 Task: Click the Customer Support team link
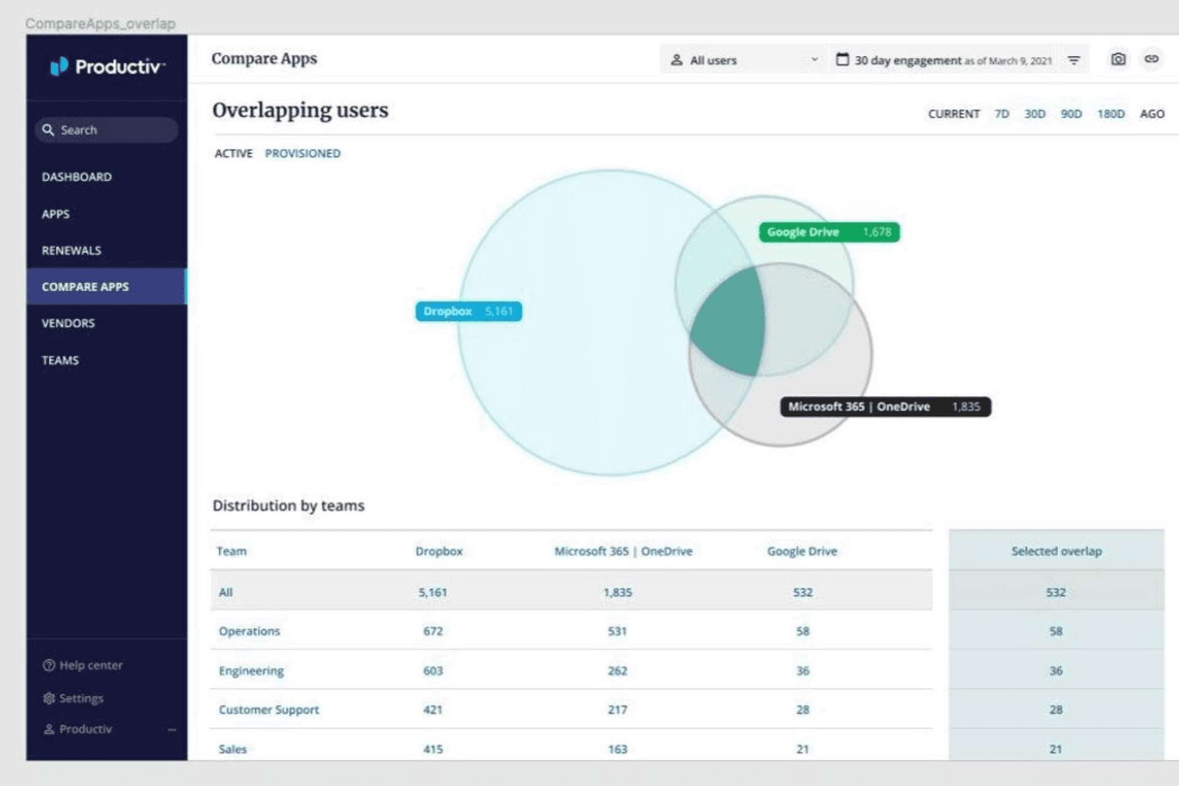[268, 710]
